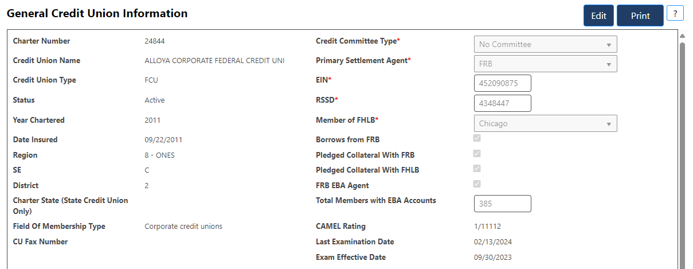Click the scrollbar up arrow

coord(682,36)
